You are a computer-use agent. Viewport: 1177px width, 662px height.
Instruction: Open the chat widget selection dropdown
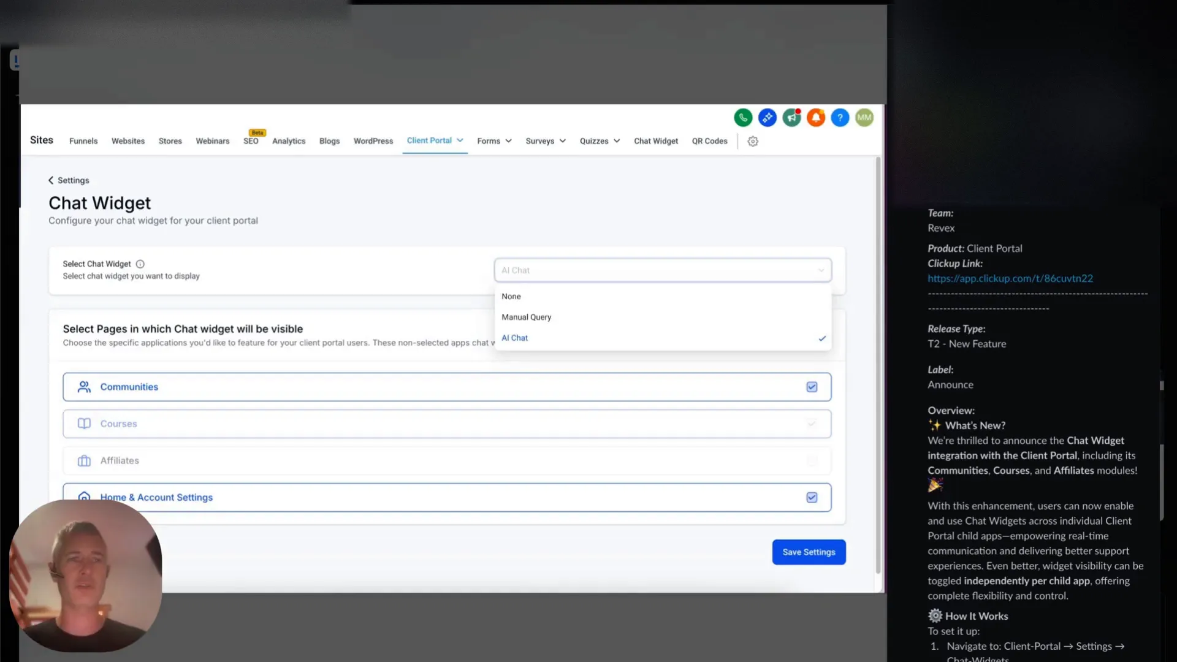click(x=663, y=270)
